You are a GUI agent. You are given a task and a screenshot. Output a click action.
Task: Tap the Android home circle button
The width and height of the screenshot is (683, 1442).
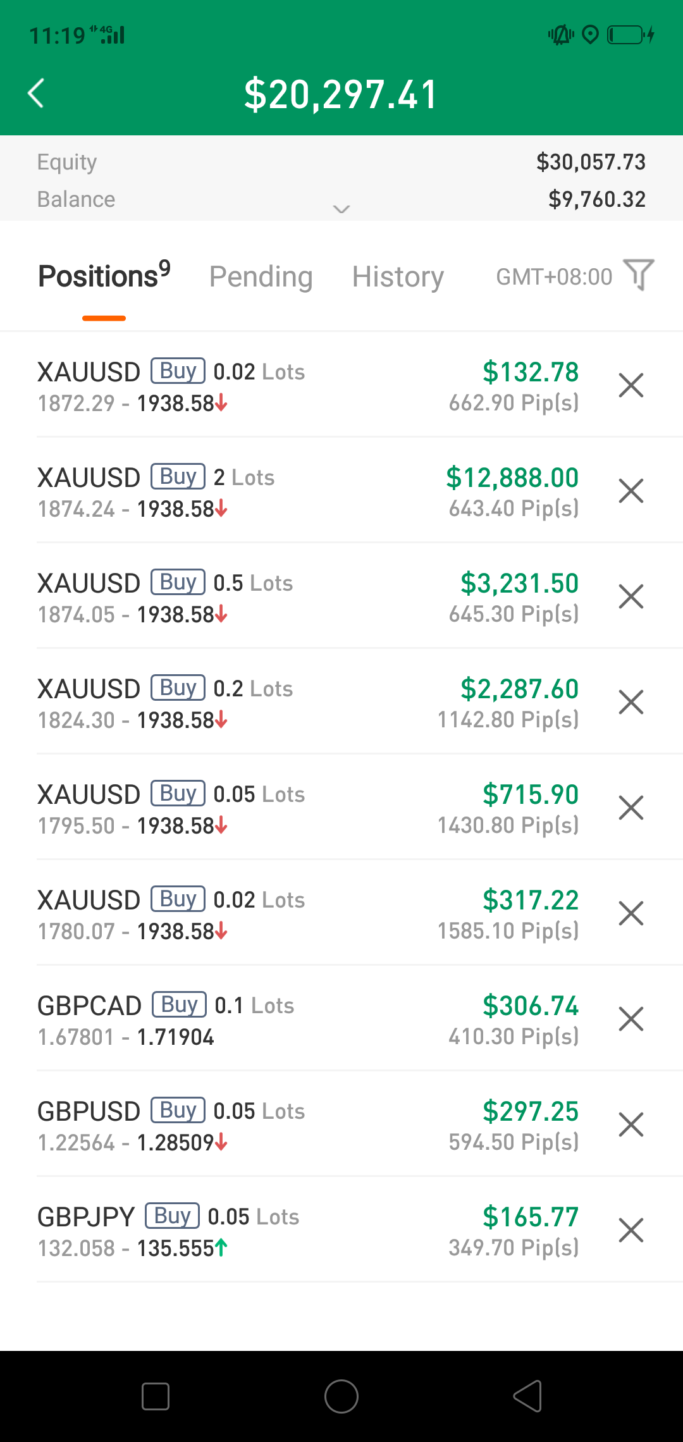(341, 1396)
